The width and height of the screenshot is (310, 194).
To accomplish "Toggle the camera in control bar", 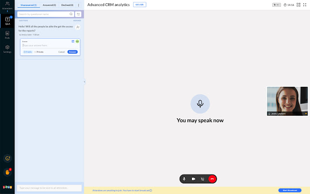I will tap(193, 179).
